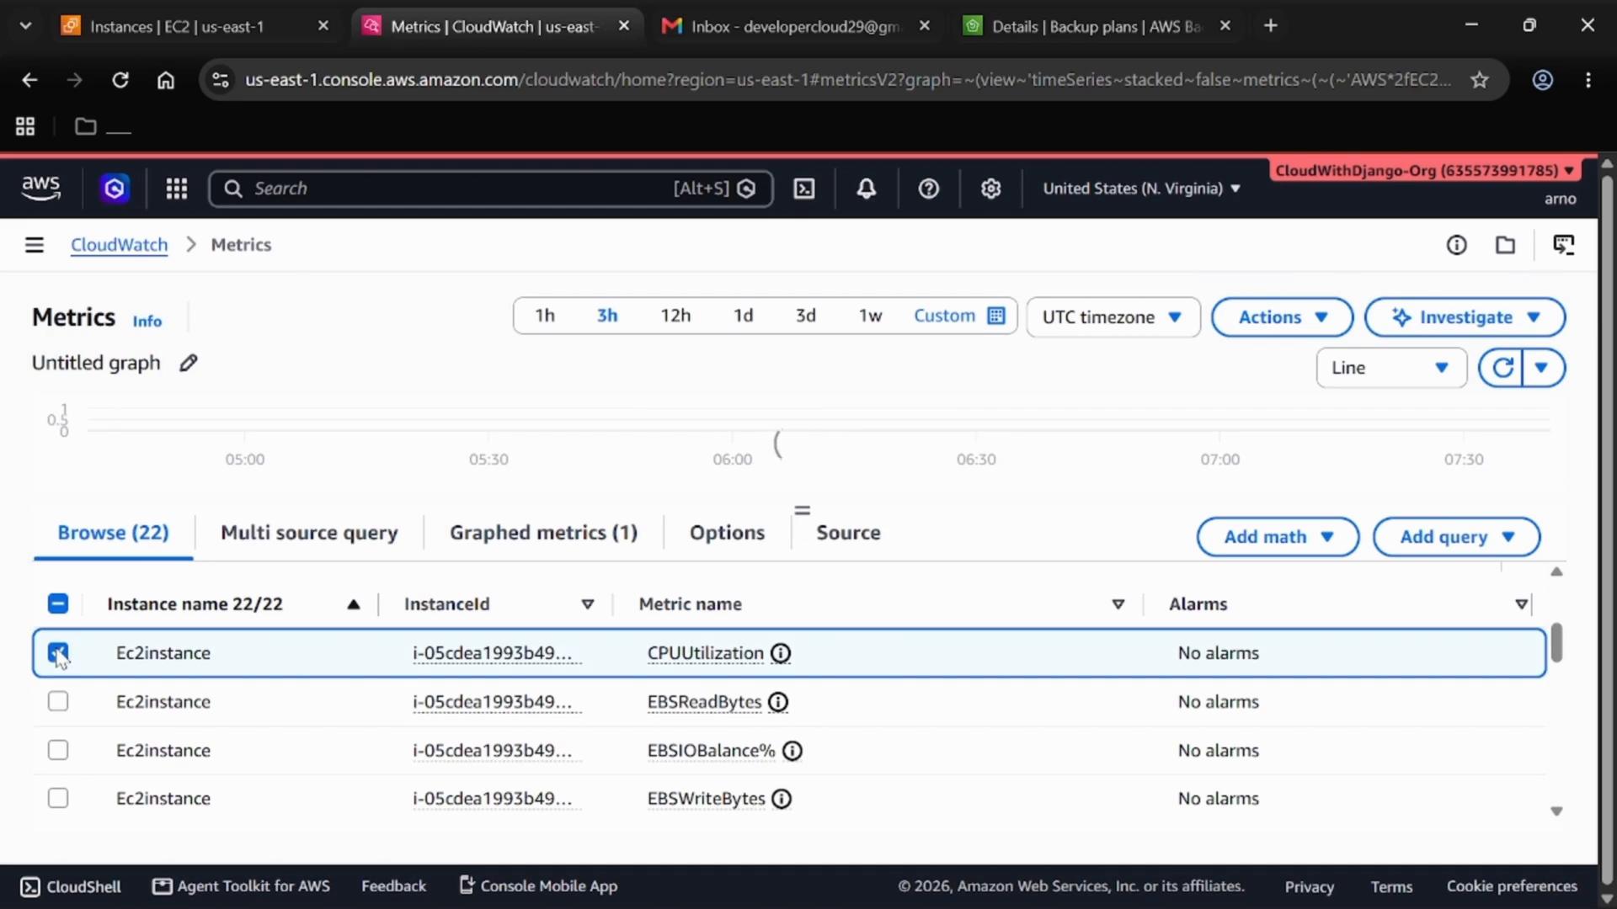Open CloudShell from the footer
Viewport: 1617px width, 909px height.
pyautogui.click(x=71, y=886)
